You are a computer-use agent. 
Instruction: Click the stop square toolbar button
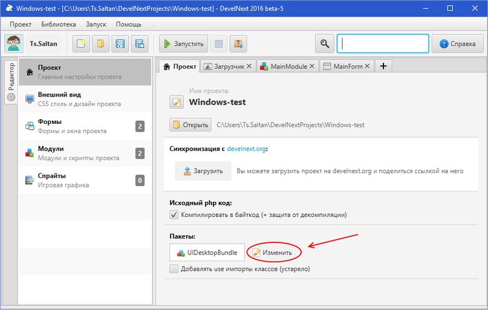219,44
